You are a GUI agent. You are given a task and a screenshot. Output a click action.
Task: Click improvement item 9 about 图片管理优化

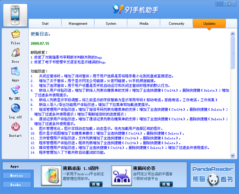point(97,129)
